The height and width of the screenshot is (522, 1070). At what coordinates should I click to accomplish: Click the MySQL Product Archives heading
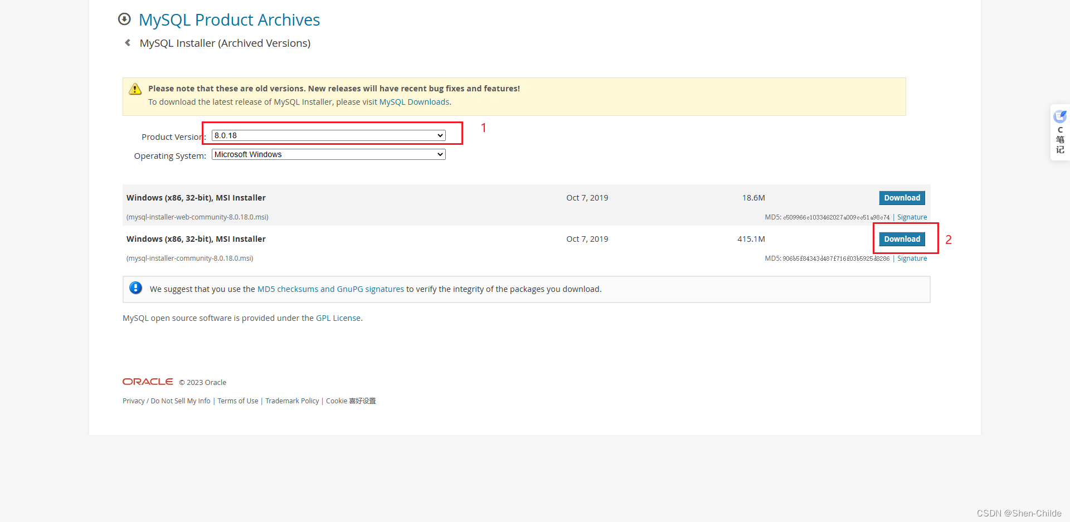229,19
